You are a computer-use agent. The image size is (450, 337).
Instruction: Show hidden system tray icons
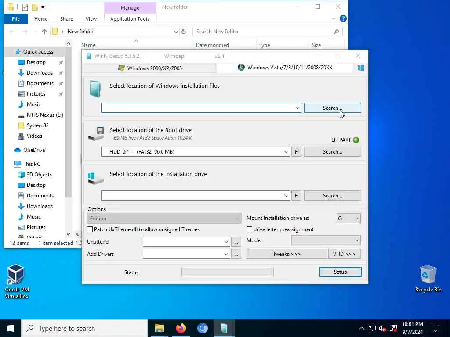(362, 328)
